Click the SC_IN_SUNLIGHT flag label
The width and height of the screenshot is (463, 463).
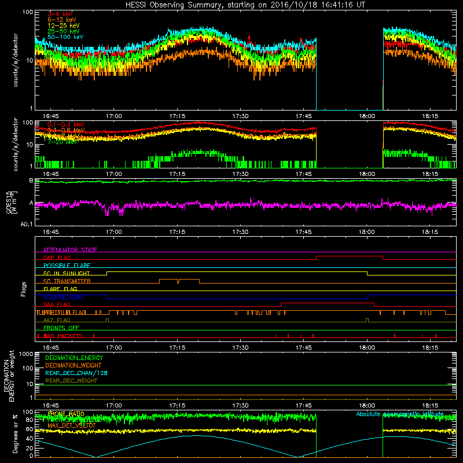pyautogui.click(x=67, y=273)
